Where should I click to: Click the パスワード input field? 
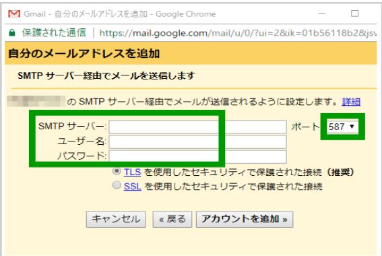click(x=197, y=157)
